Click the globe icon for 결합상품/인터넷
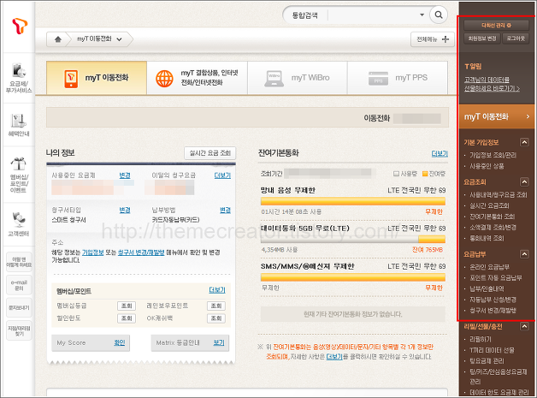This screenshot has height=398, width=537. [x=164, y=78]
